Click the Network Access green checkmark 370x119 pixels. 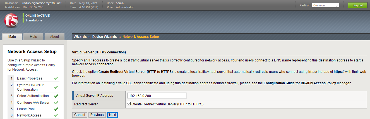click(x=56, y=115)
